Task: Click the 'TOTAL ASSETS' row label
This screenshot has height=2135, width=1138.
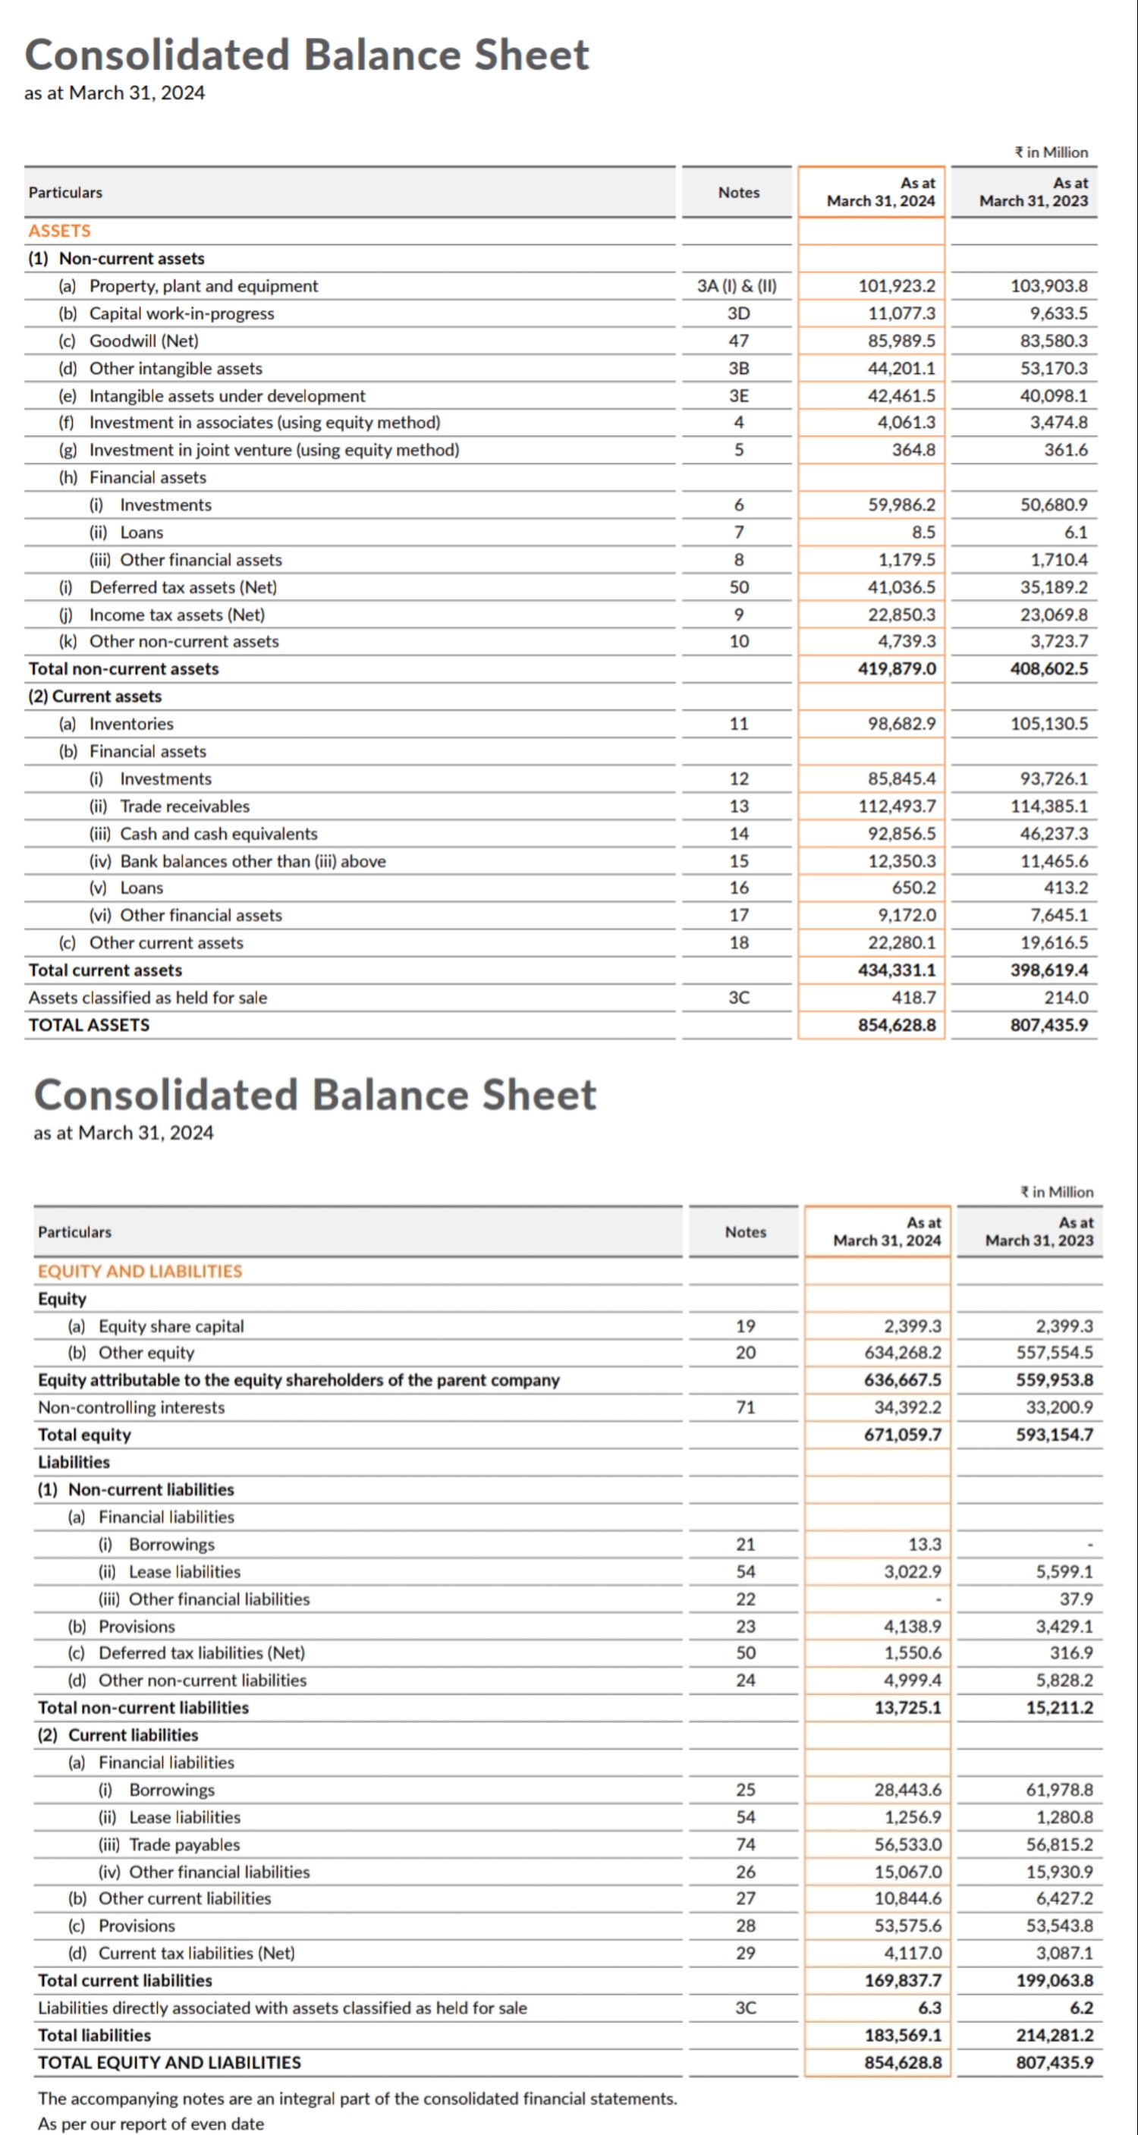Action: tap(89, 1025)
